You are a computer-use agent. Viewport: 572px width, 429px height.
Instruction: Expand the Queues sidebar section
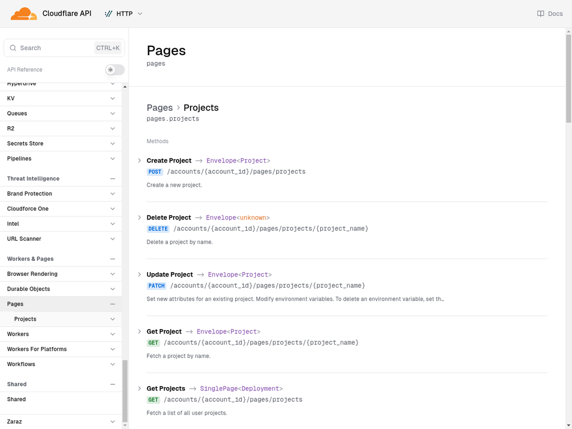(113, 113)
